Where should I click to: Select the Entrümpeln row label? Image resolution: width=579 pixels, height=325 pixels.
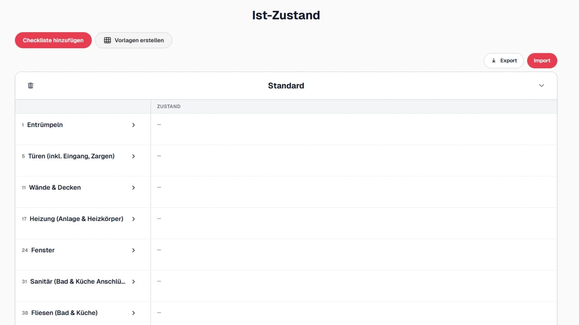point(45,125)
